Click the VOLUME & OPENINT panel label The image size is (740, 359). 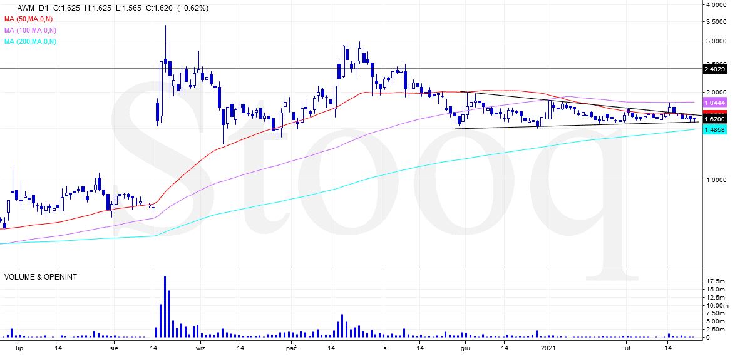point(41,277)
